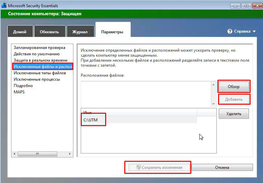The width and height of the screenshot is (263, 183).
Task: Click the Добавить button
Action: (234, 100)
